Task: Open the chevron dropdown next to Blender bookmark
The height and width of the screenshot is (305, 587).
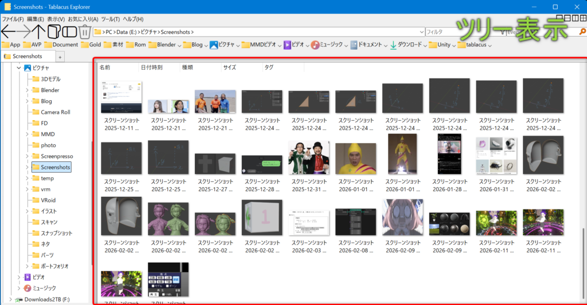Action: (x=179, y=45)
